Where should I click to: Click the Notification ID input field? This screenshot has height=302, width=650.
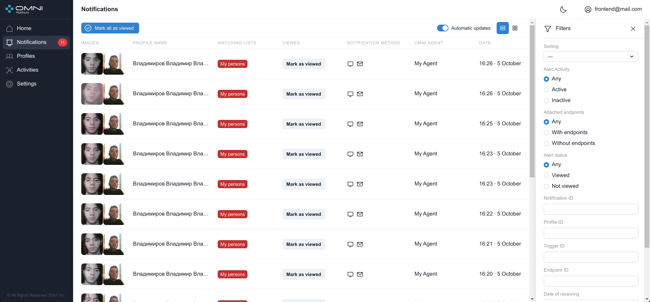pyautogui.click(x=591, y=209)
